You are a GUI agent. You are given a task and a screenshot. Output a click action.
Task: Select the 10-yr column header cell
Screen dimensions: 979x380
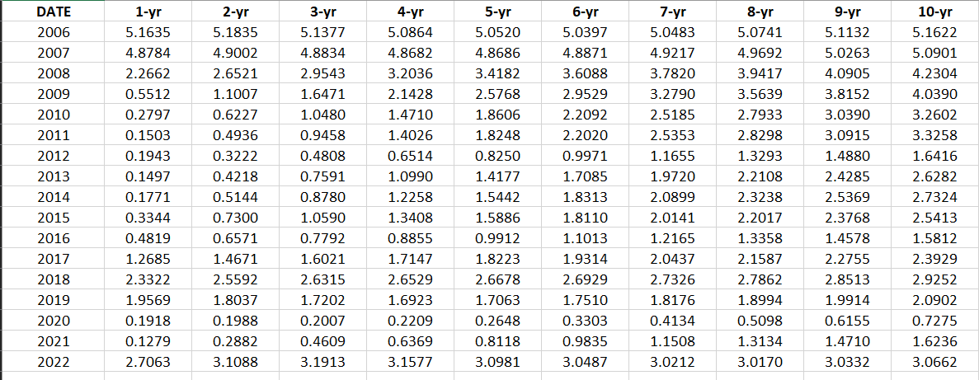tap(934, 12)
